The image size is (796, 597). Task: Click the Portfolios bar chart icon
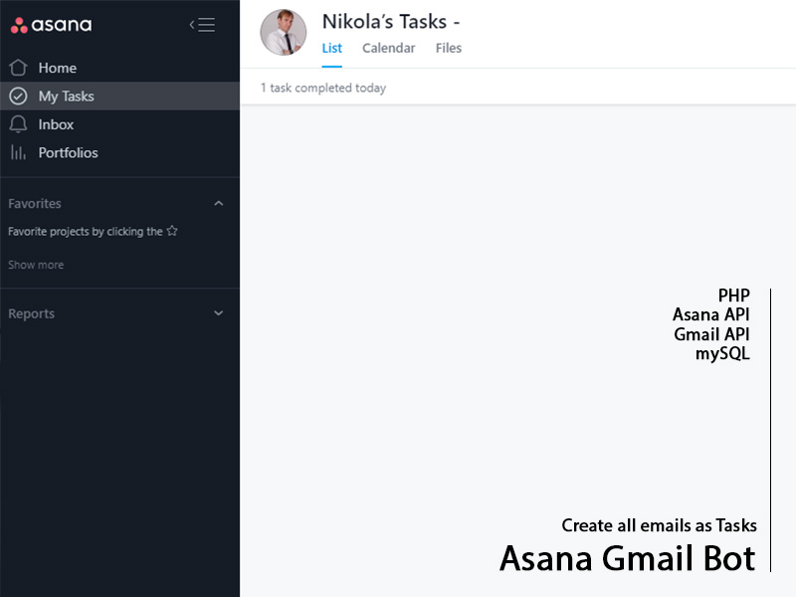point(18,152)
